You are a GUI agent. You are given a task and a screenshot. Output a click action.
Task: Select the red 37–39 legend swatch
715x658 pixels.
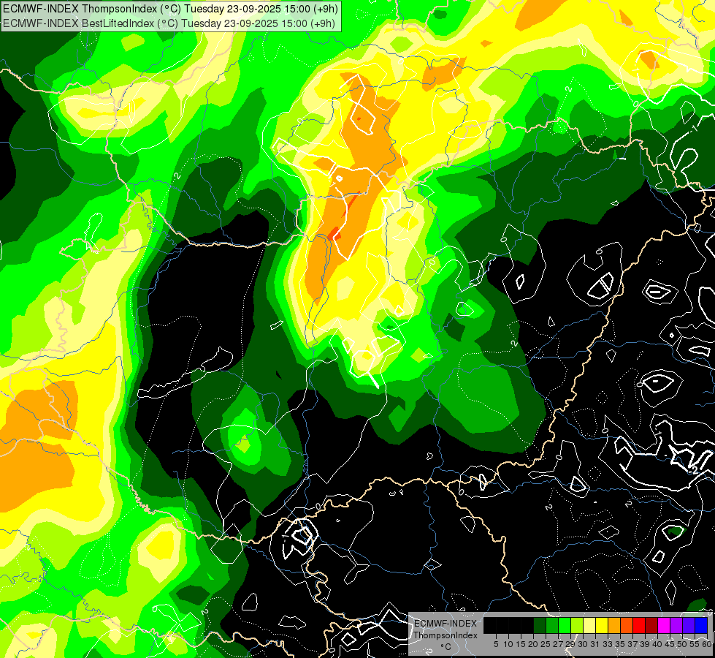point(639,625)
